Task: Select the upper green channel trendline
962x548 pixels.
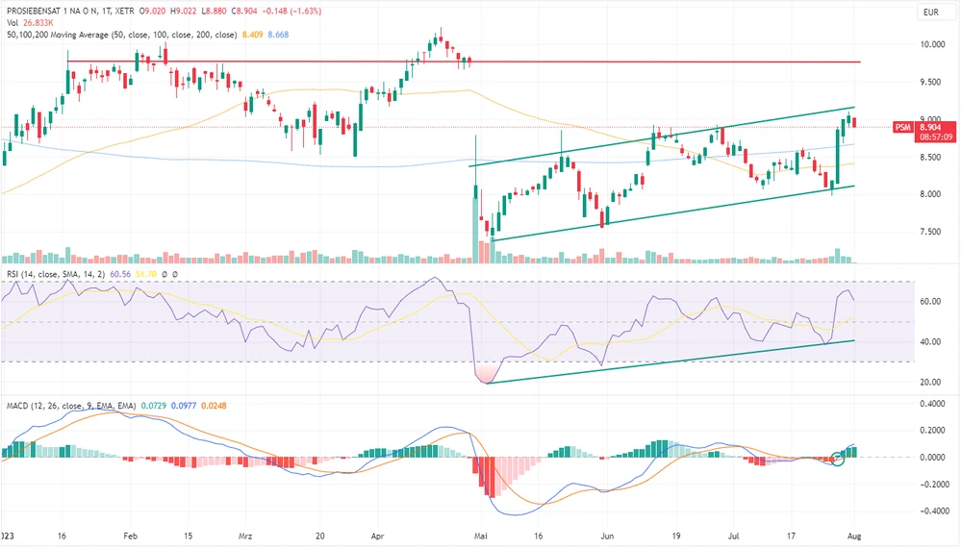Action: (x=673, y=136)
